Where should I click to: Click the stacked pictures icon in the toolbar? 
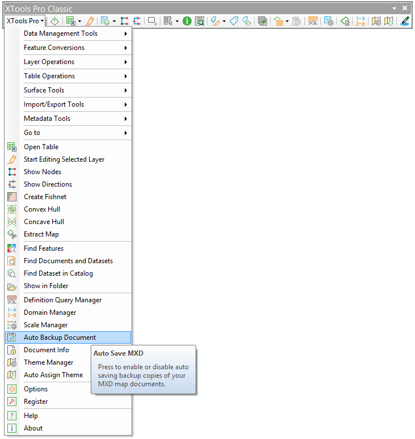tap(262, 21)
